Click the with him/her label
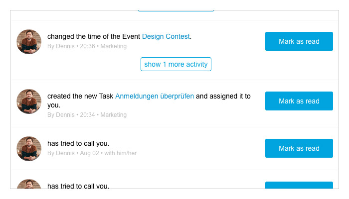This screenshot has width=349, height=199. click(x=121, y=153)
